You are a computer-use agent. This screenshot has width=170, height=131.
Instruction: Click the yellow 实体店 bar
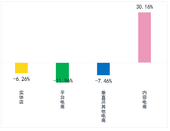pos(21,68)
